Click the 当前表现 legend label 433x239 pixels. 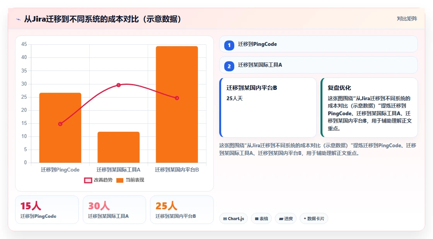135,180
